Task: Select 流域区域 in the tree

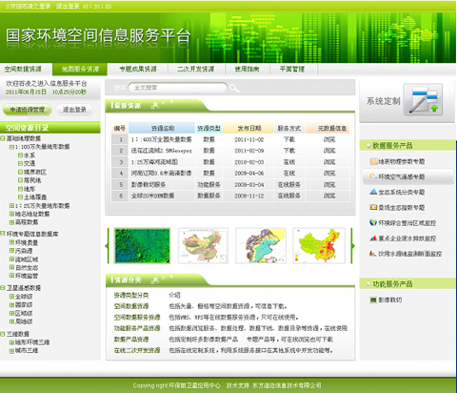Action: [x=27, y=259]
